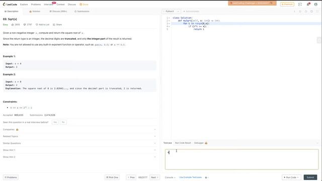Image resolution: width=322 pixels, height=181 pixels.
Task: Click the Run Code button
Action: coord(292,177)
